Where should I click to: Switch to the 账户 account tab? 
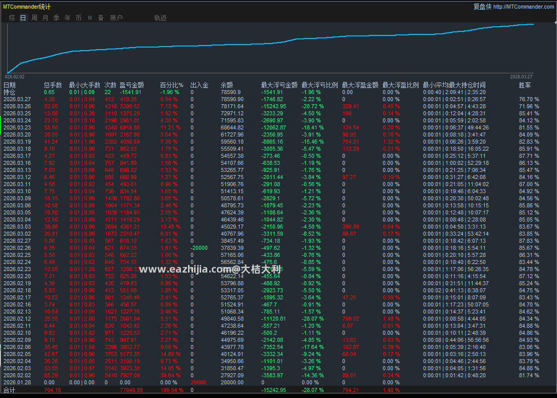tap(117, 18)
